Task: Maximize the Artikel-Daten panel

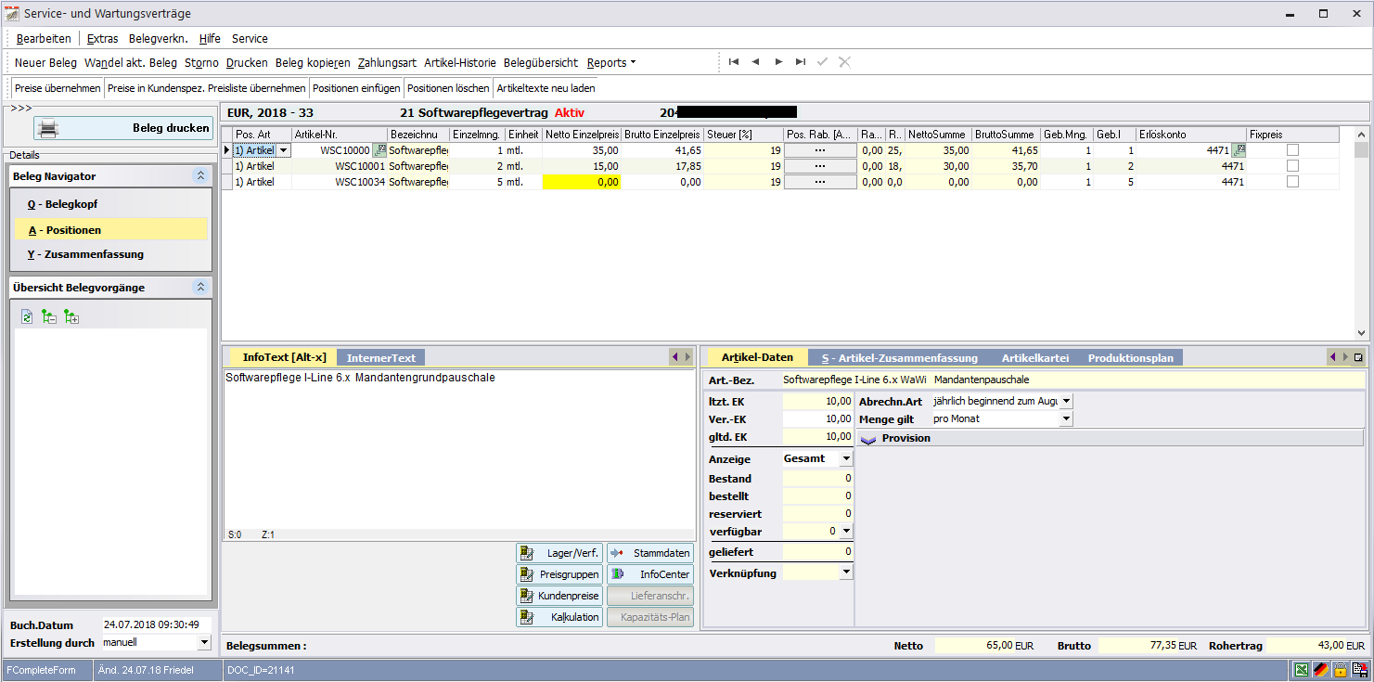Action: pos(1359,357)
